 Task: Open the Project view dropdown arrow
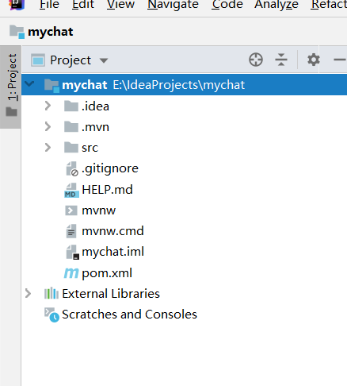tap(104, 60)
